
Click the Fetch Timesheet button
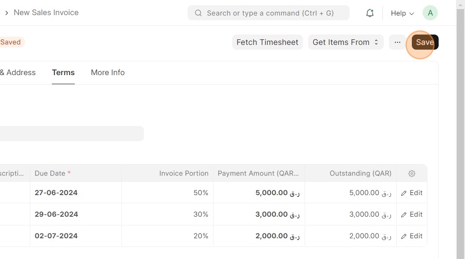tap(267, 42)
